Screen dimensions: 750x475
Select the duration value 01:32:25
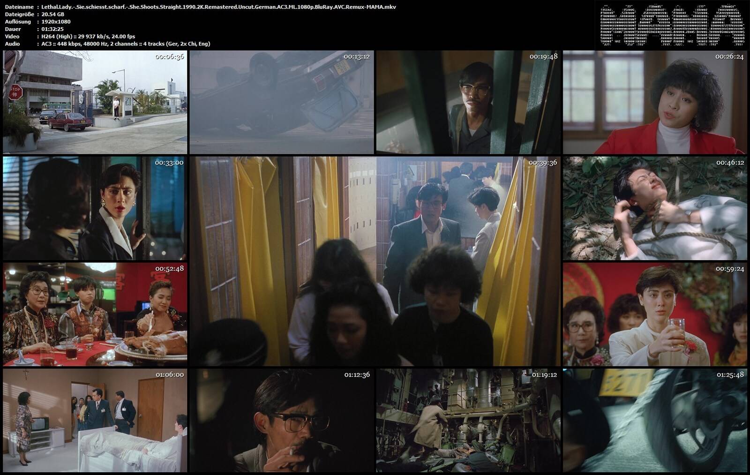tap(52, 29)
